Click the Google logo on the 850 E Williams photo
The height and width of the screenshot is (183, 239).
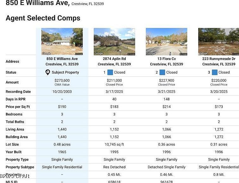click(46, 53)
